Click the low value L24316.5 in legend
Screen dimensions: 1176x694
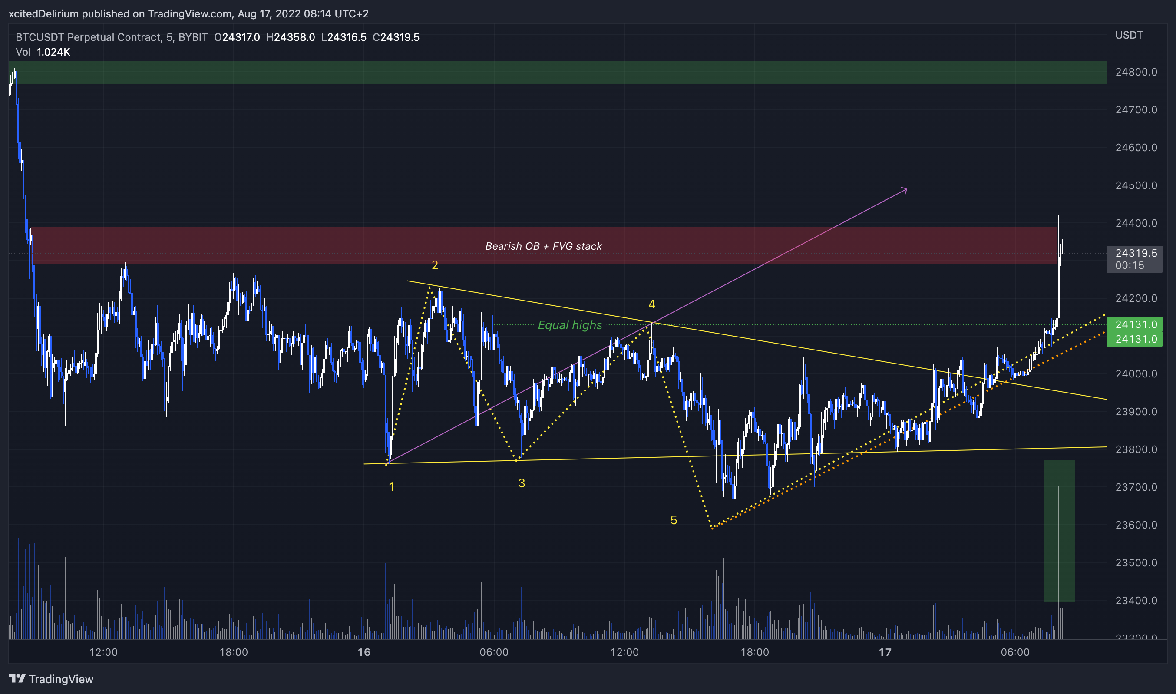344,37
